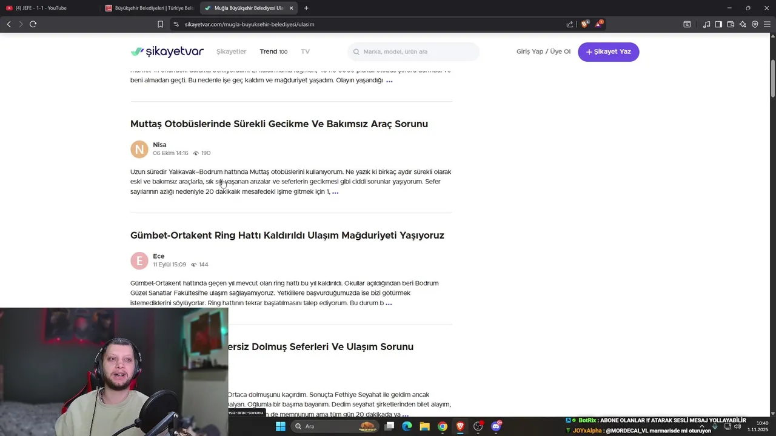Viewport: 776px width, 436px height.
Task: Open Brave VPN shield icon
Action: pos(755,24)
